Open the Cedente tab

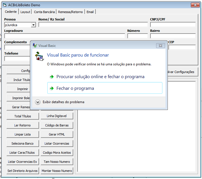point(11,12)
